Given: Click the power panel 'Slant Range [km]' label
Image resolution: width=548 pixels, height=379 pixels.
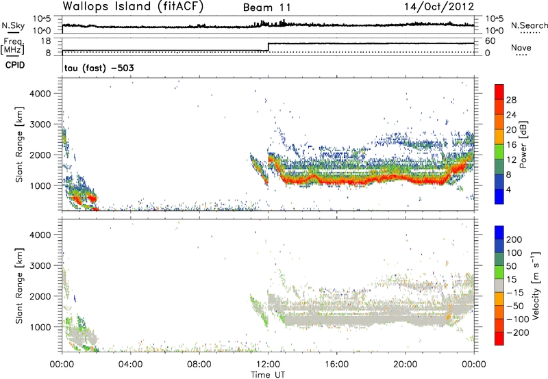Looking at the screenshot, I should click(x=19, y=144).
